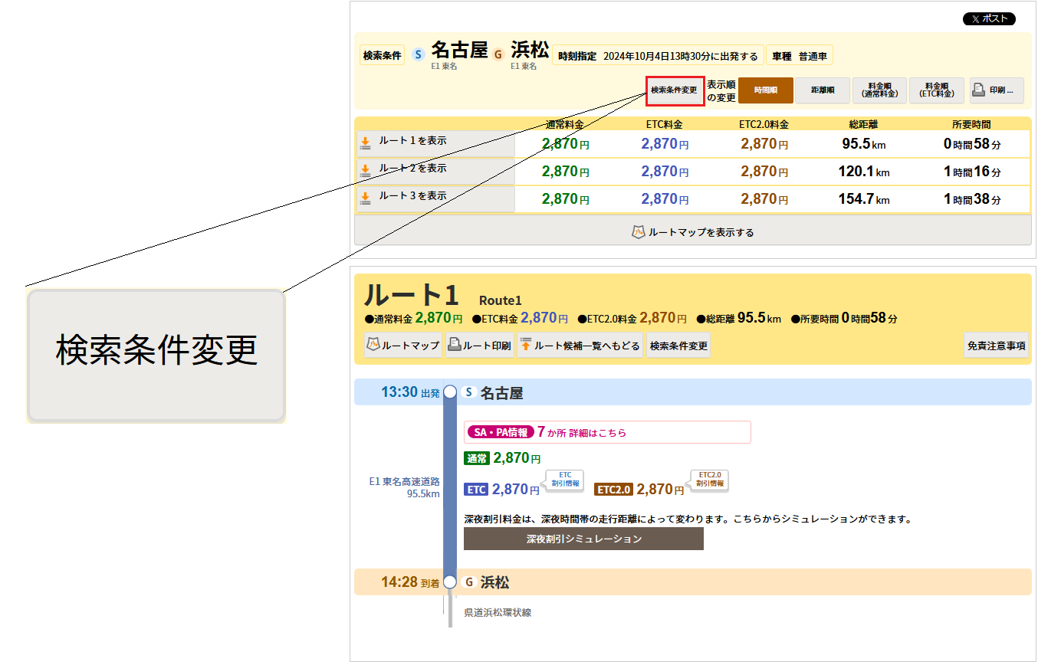Click the 車種 普通車 vehicle type box
Viewport: 1038px width, 662px height.
point(799,55)
